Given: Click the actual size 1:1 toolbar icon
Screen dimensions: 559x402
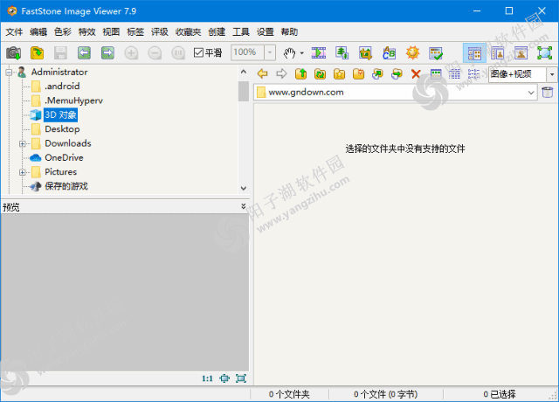Looking at the screenshot, I should [178, 53].
